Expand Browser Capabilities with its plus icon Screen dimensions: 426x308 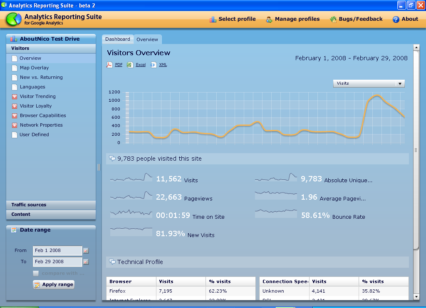point(15,116)
